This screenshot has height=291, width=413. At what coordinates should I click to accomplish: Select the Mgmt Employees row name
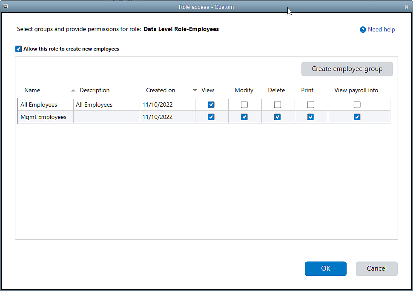click(43, 117)
